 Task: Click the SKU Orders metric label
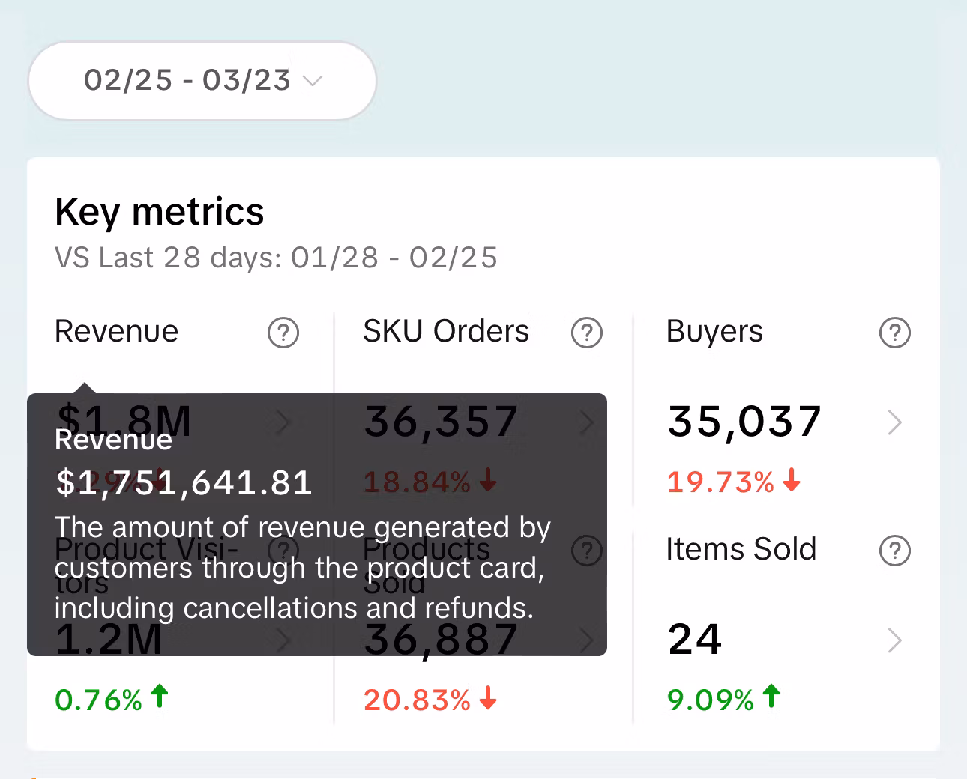point(446,332)
